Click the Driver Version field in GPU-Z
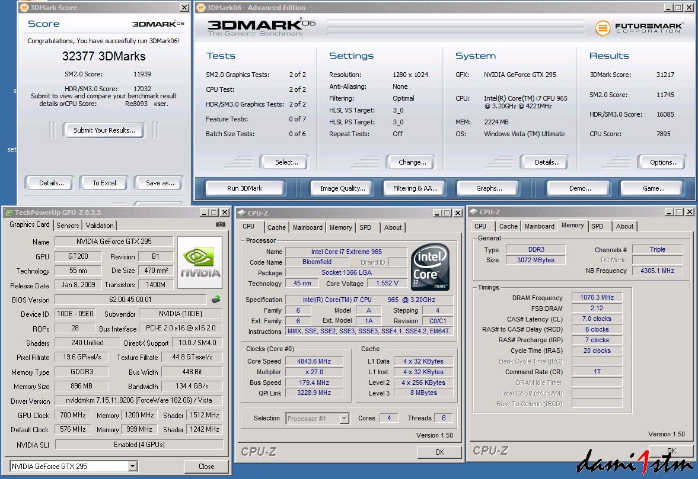This screenshot has width=698, height=479. coord(139,400)
